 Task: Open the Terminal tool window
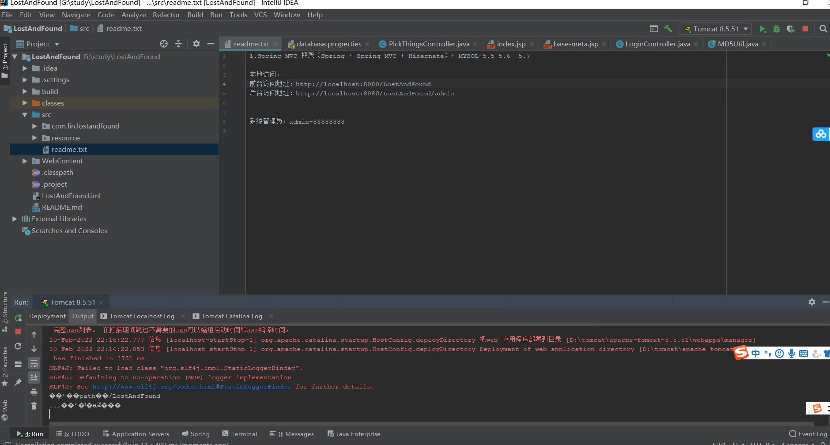point(239,434)
